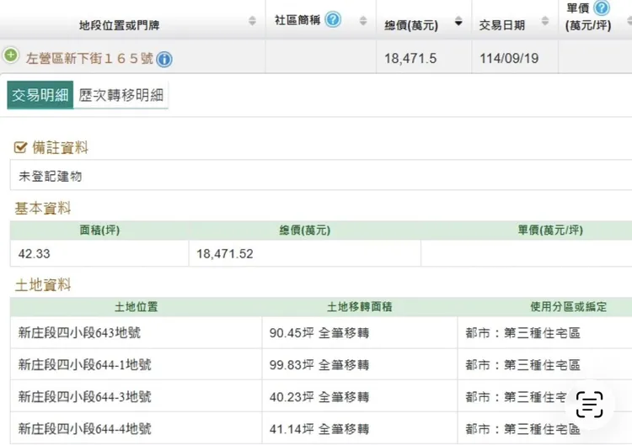The image size is (632, 445).
Task: Click 土地位置 column header
Action: coord(136,307)
